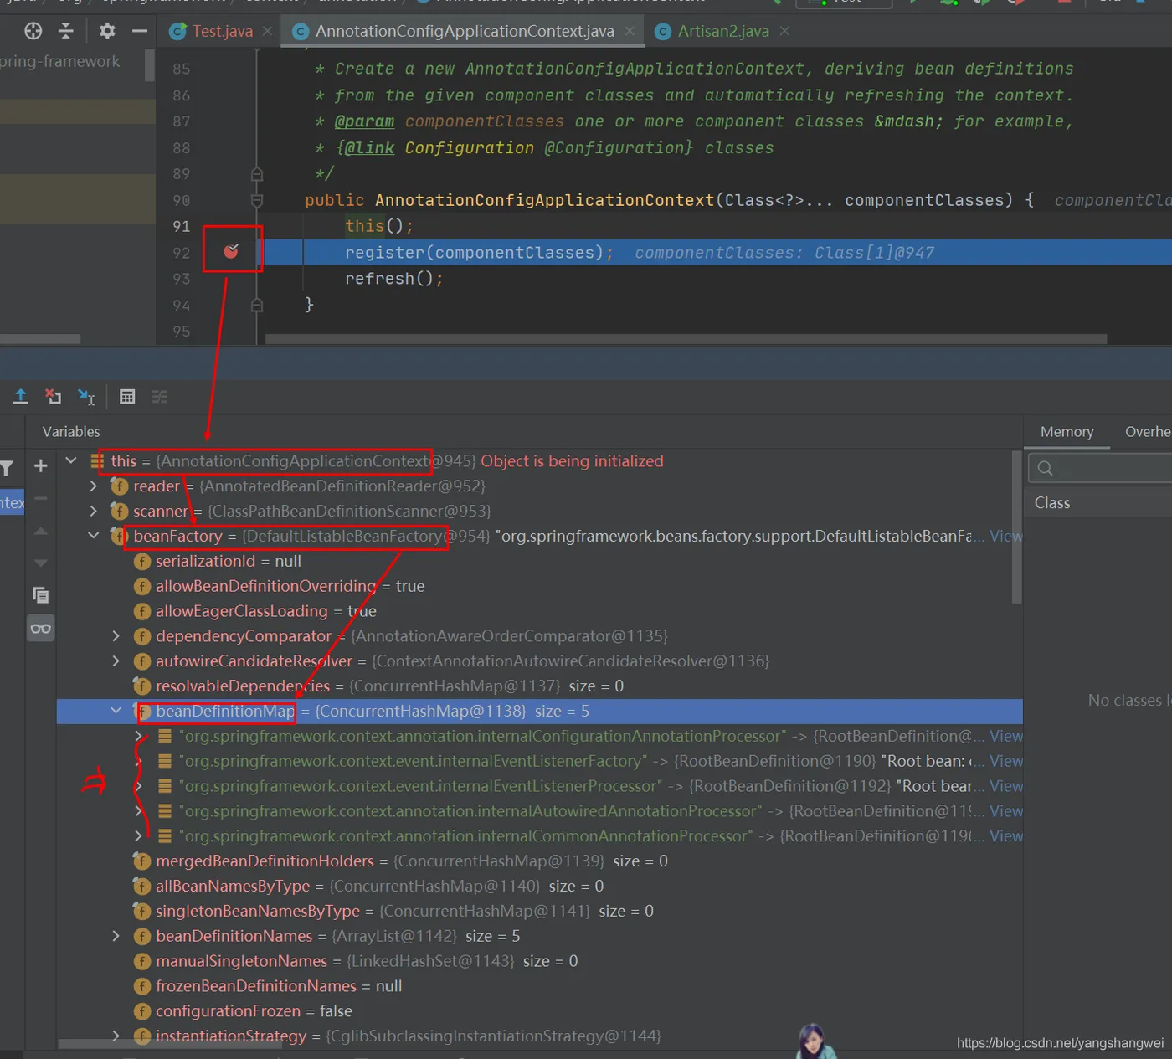
Task: Click View link on the beanFactory row
Action: pos(1005,536)
